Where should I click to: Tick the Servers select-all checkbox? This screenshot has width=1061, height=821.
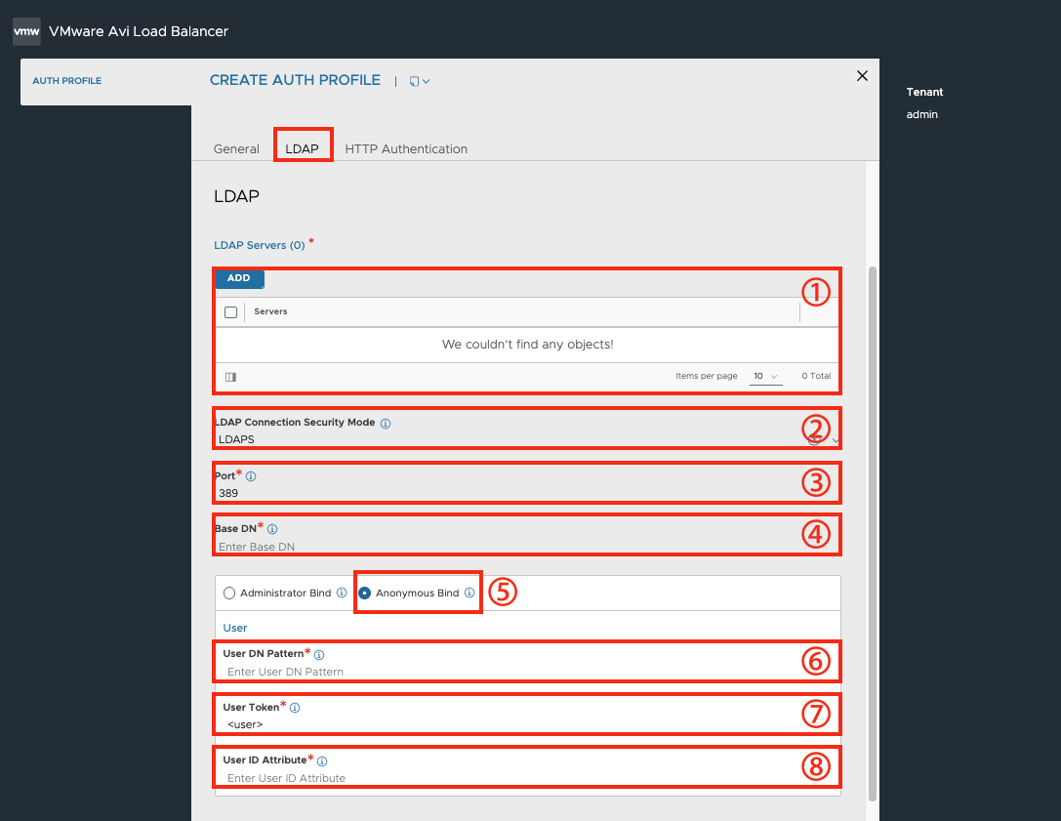click(230, 312)
